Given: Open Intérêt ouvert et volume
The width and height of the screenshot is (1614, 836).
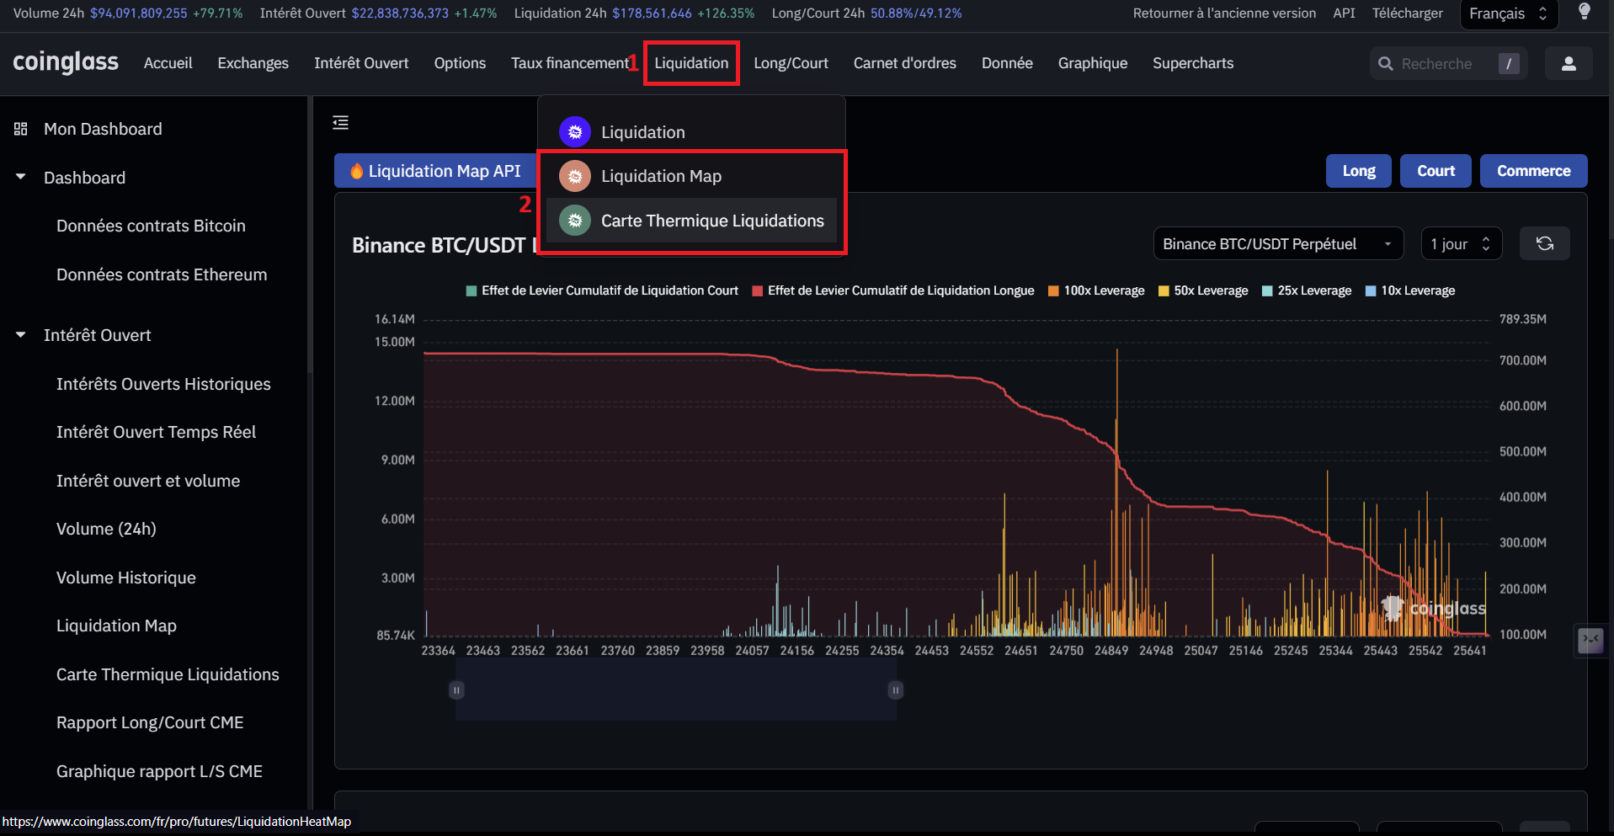Looking at the screenshot, I should pyautogui.click(x=148, y=481).
